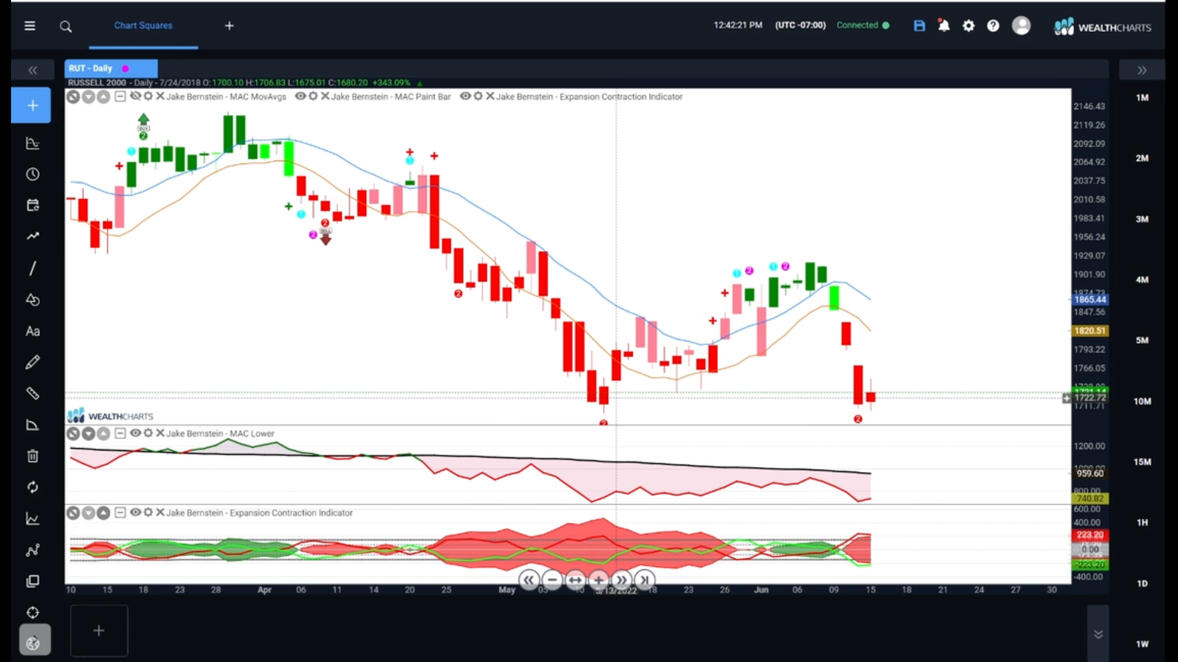This screenshot has height=662, width=1178.
Task: Click the 1865.44 blue price label
Action: (1090, 300)
